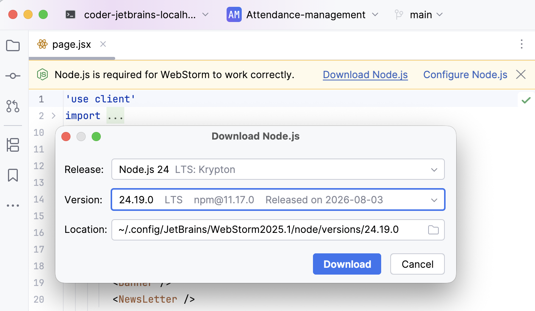Click the Download Node.js link

point(365,75)
